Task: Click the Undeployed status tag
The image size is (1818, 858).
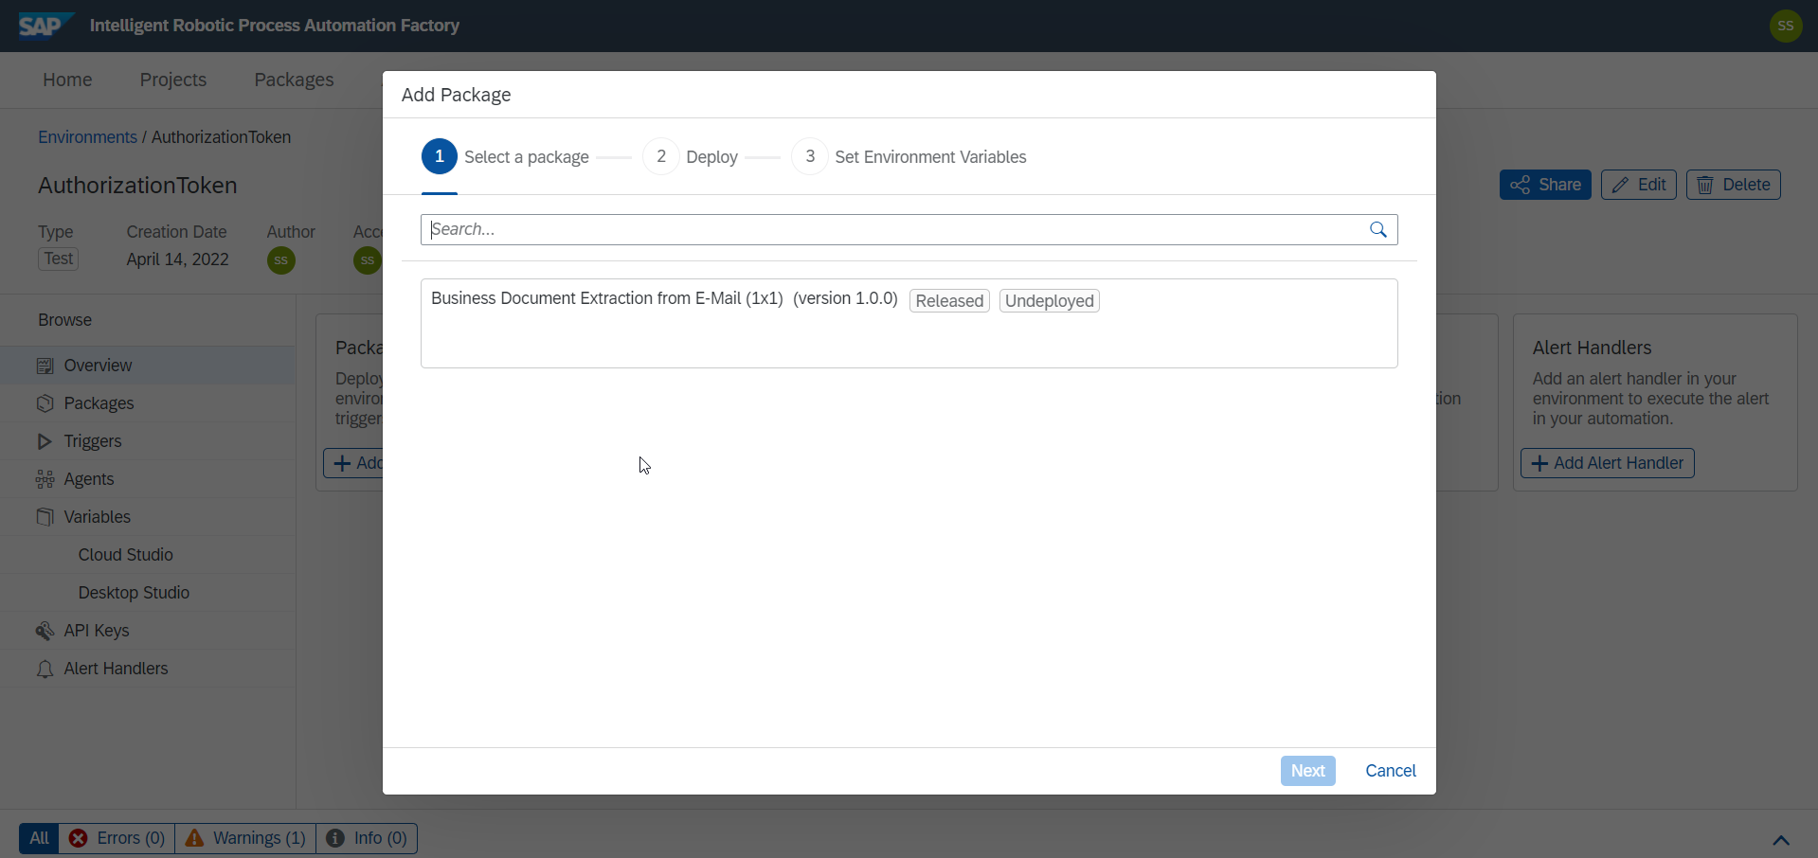Action: tap(1050, 300)
